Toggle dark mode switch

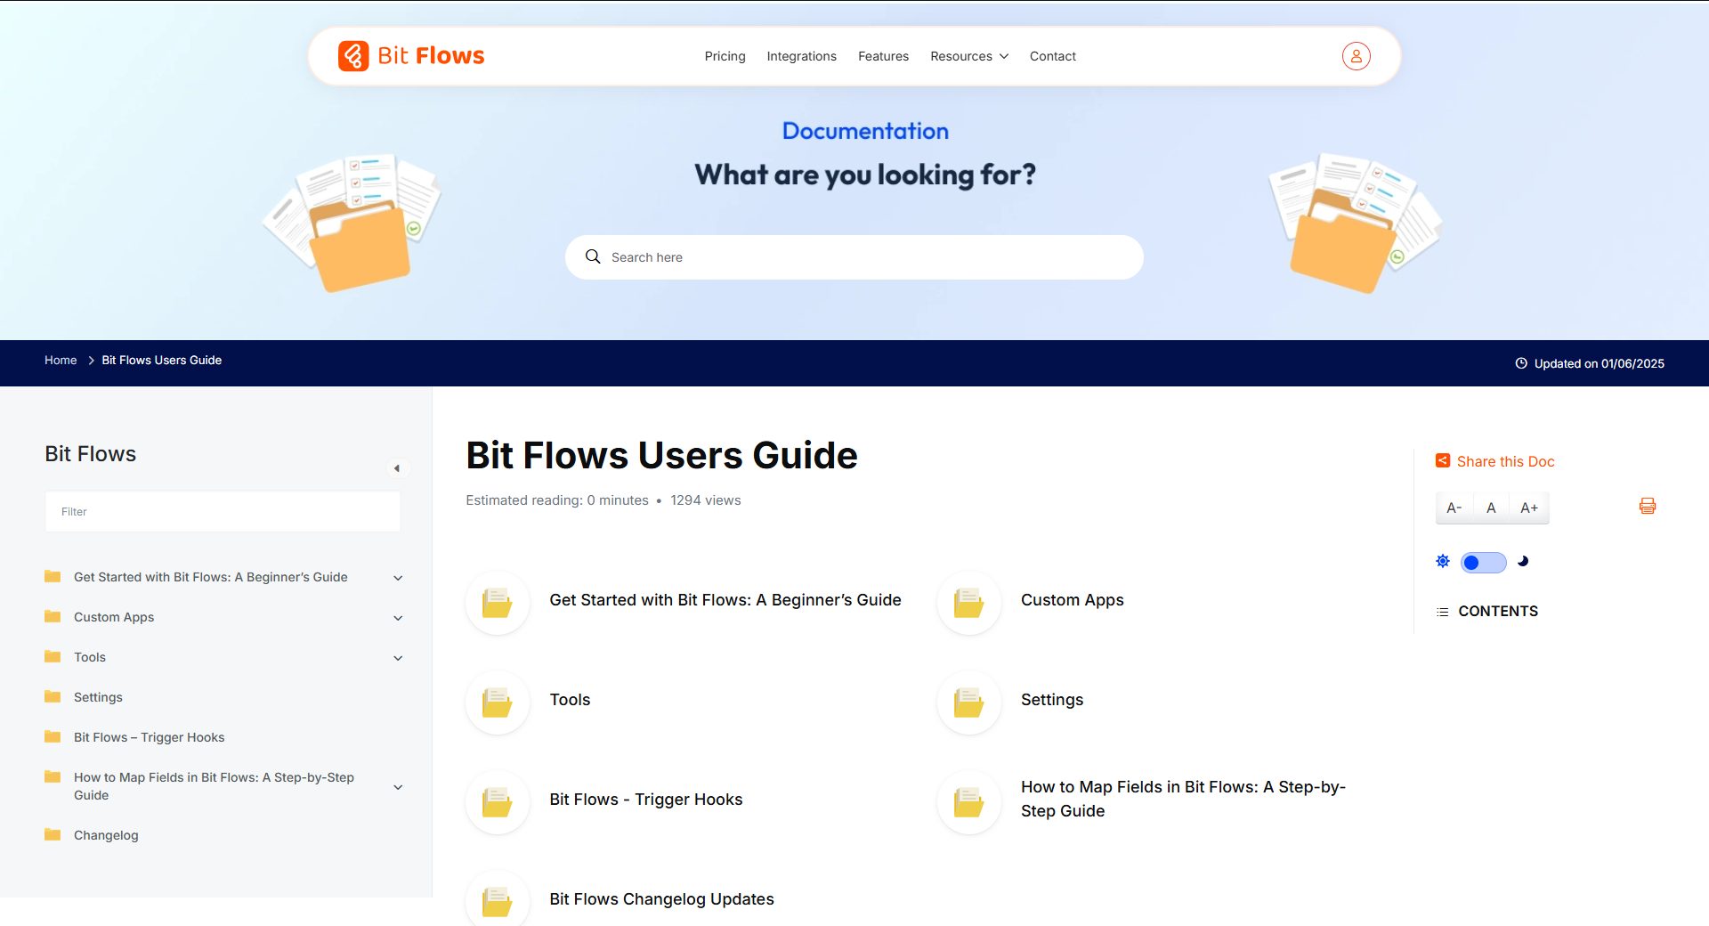coord(1484,562)
